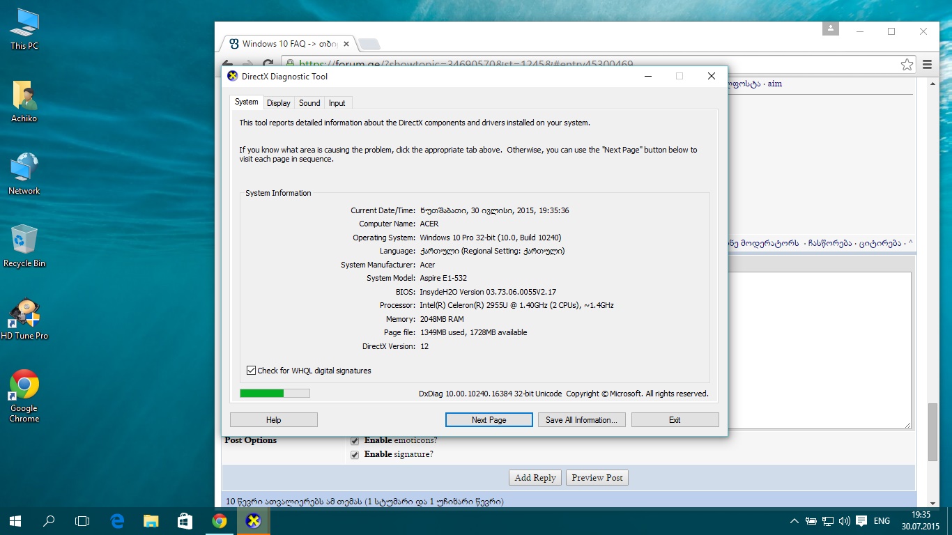Image resolution: width=952 pixels, height=535 pixels.
Task: Open the Action Center notification icon
Action: 861,521
